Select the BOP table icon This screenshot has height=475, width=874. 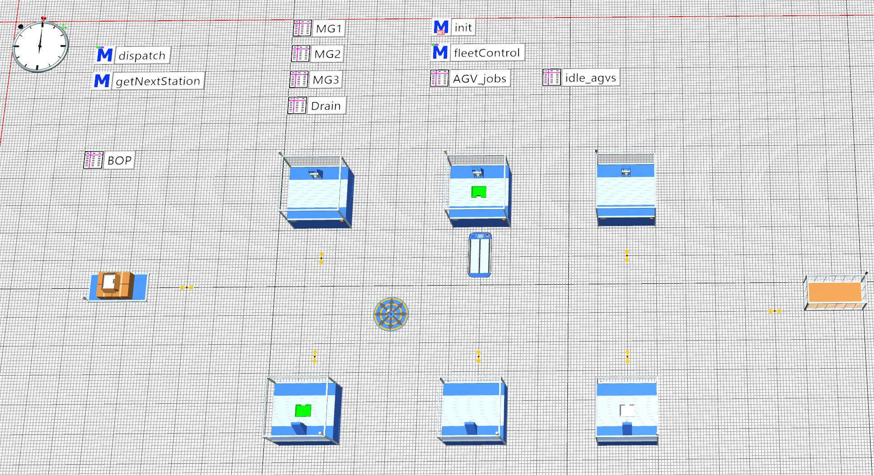(93, 160)
